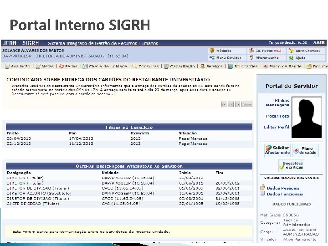
Task: Click the Dados Funcionais document icon
Action: 262,193
